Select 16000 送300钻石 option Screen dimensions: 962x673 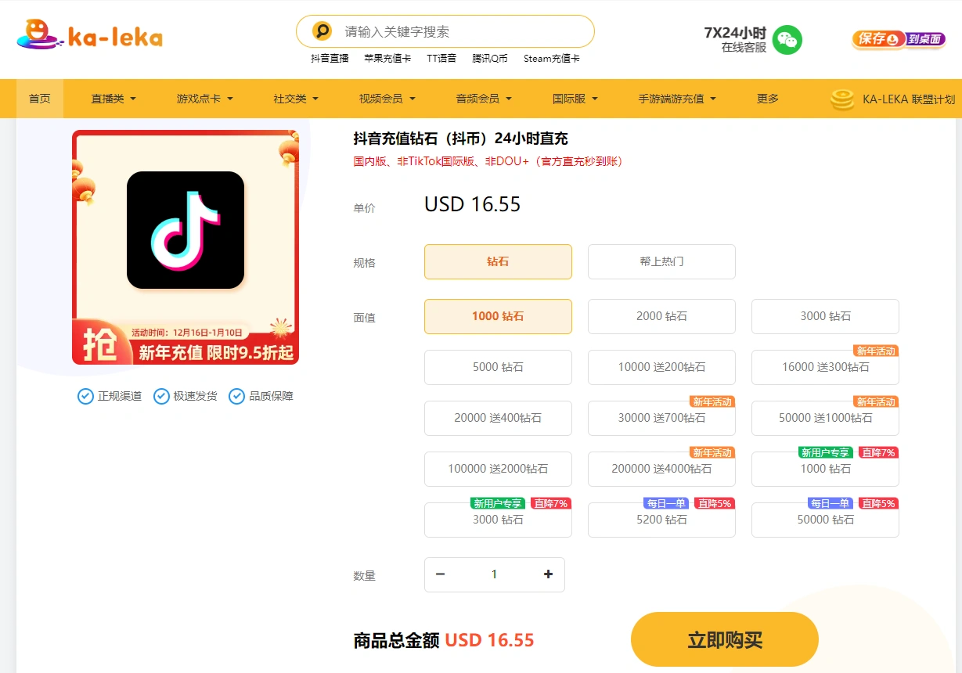pos(825,367)
